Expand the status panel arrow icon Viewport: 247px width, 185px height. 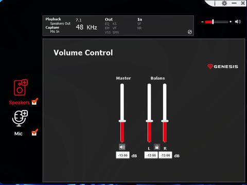[190, 32]
